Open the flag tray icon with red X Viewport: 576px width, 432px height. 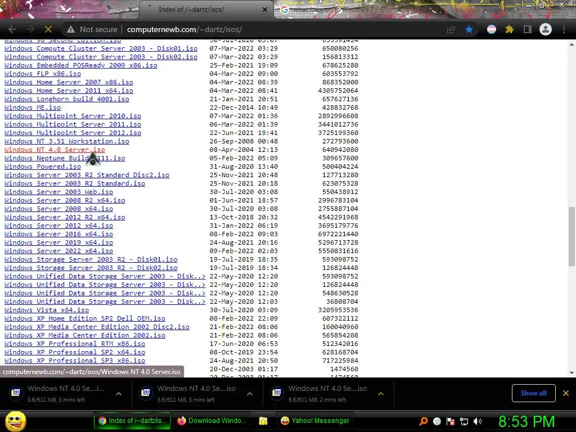pyautogui.click(x=451, y=421)
